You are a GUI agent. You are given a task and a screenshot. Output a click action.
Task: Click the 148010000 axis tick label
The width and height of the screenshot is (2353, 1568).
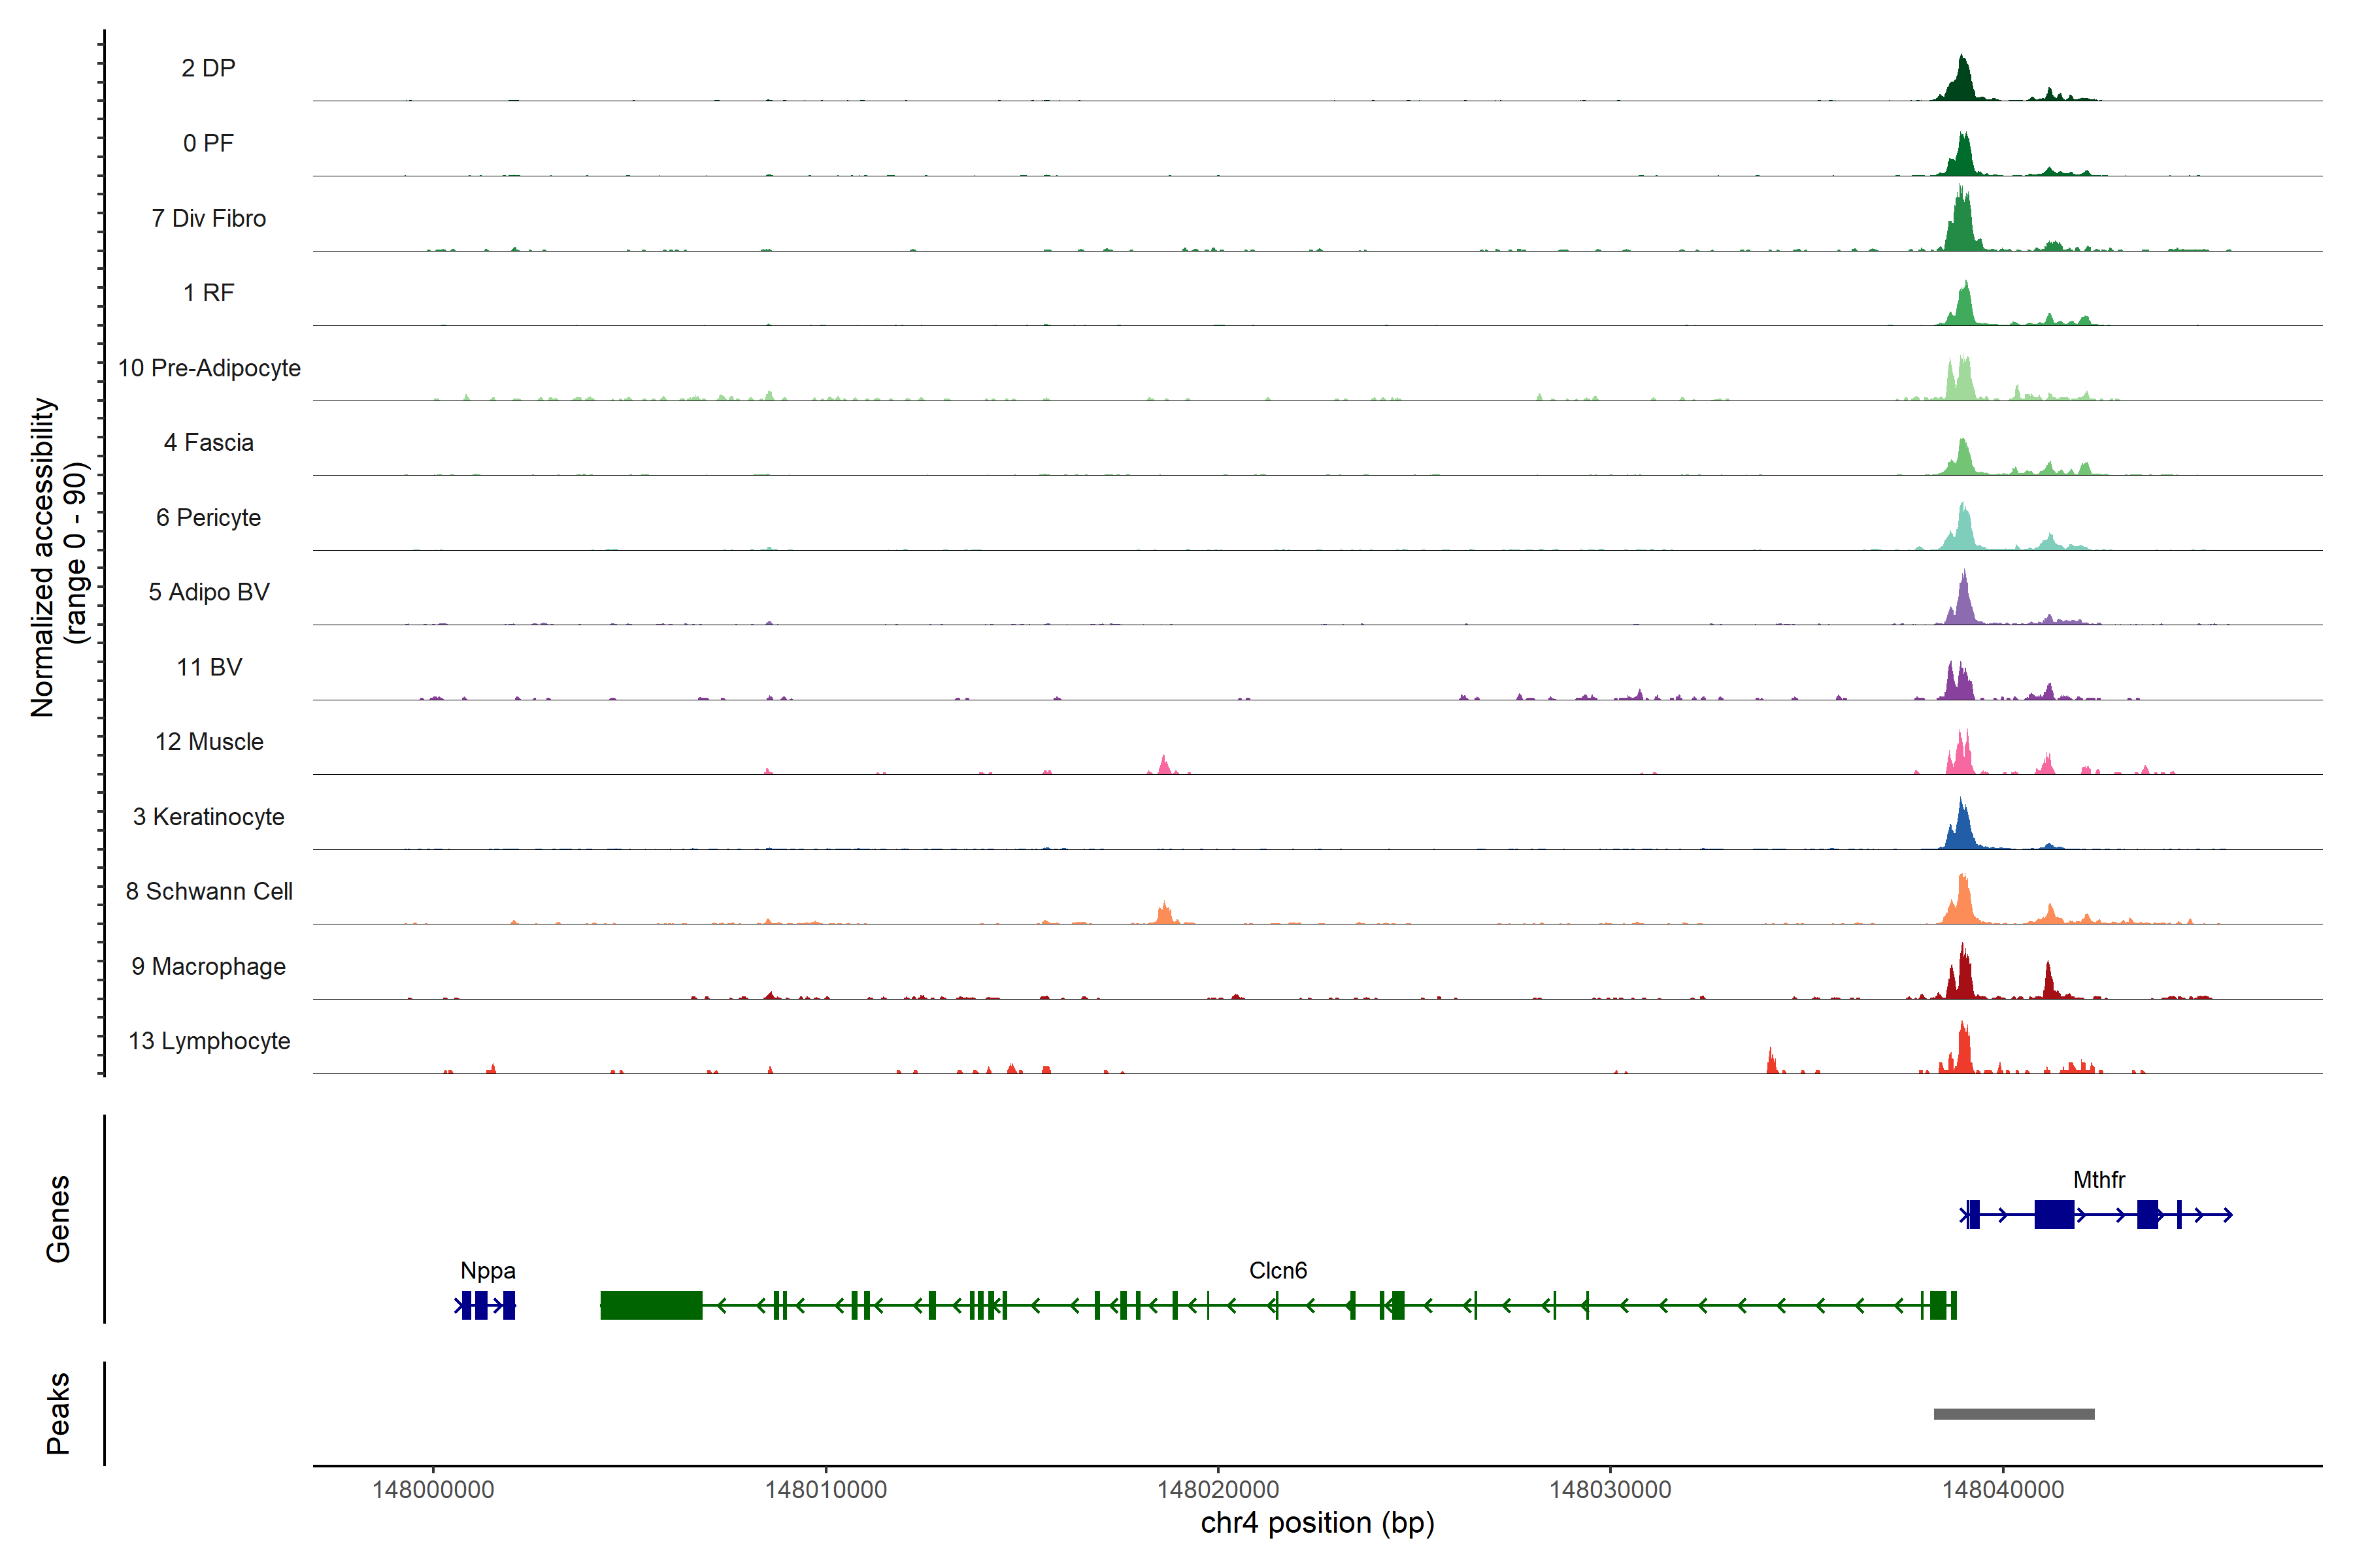(826, 1490)
